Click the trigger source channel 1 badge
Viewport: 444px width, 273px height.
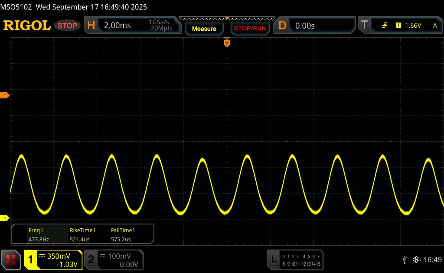[398, 26]
